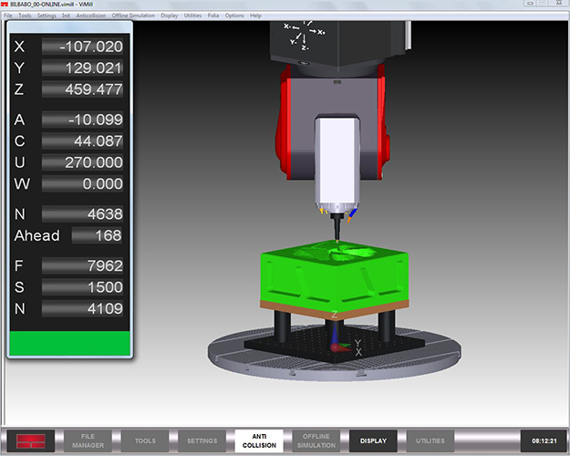Open the Fidia menu
This screenshot has height=456, width=570.
(212, 16)
